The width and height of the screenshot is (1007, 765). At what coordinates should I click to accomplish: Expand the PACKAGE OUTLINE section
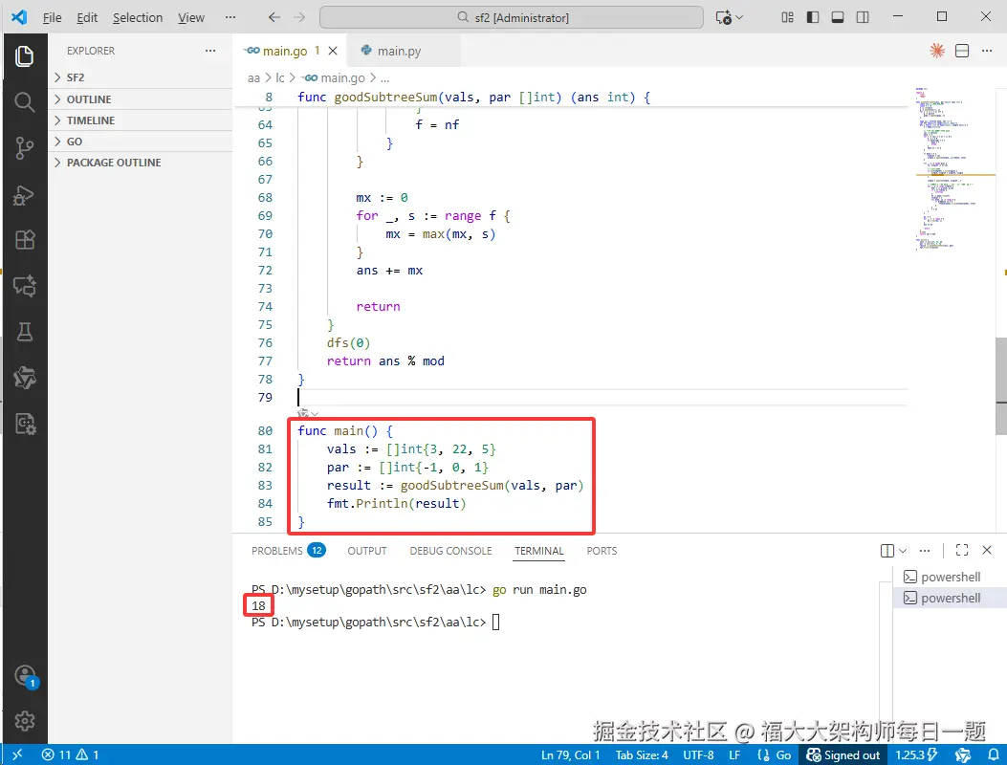point(140,164)
